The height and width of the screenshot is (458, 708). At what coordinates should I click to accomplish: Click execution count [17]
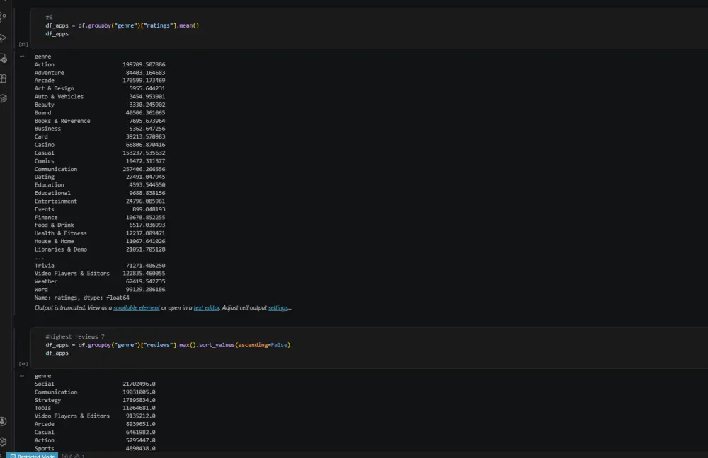click(23, 45)
